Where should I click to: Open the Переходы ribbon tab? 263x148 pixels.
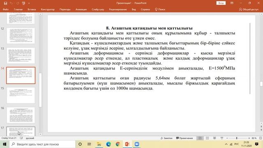(x=65, y=9)
